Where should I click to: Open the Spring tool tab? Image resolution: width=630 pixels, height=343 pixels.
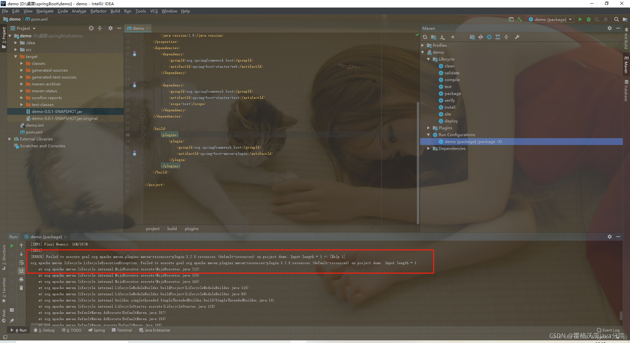(96, 330)
